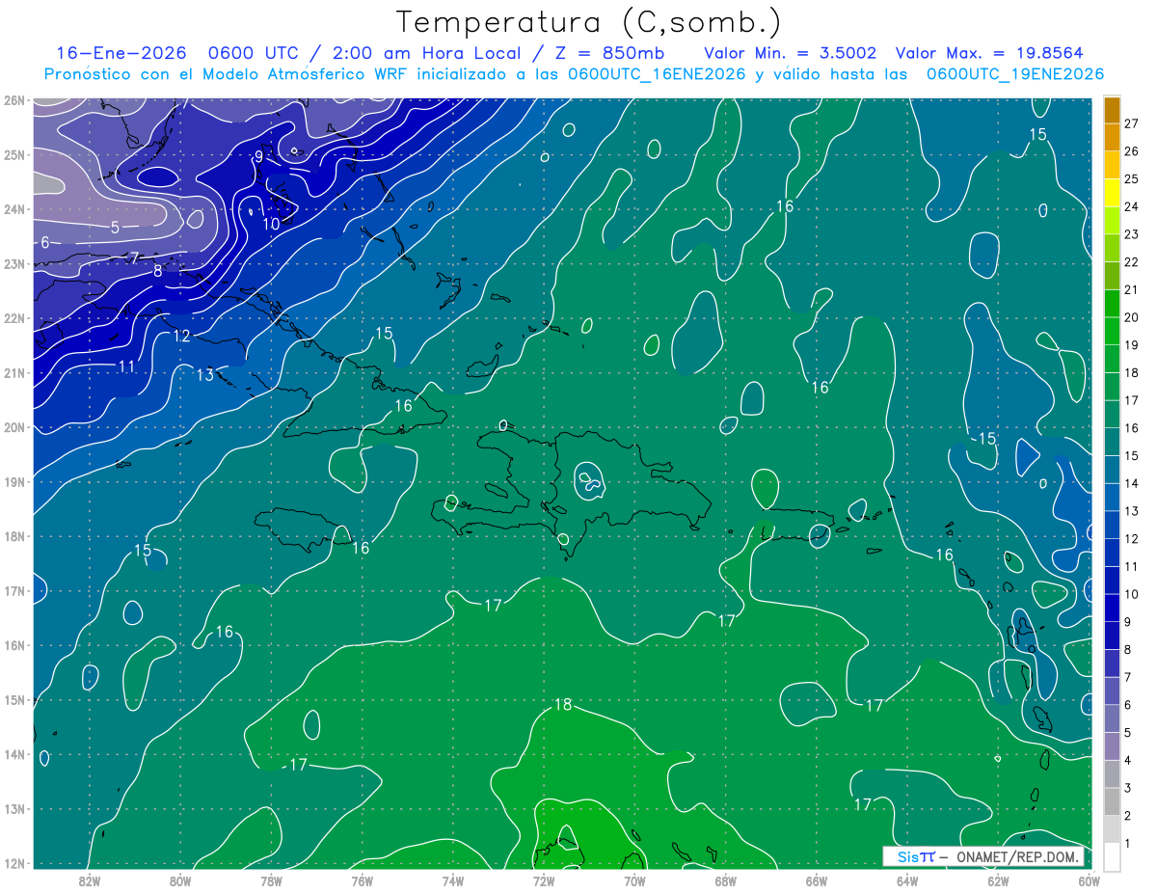Click the '18' isotherm contour label on the map
The width and height of the screenshot is (1157, 894).
coord(563,704)
